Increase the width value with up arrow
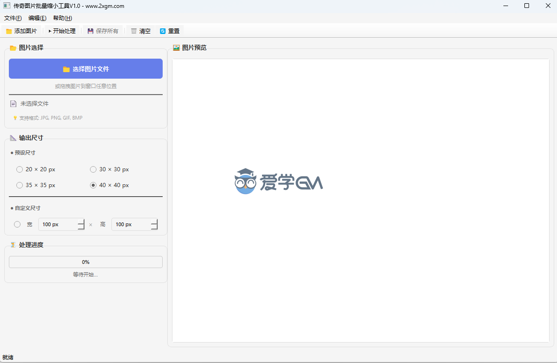557x363 pixels. 81,222
